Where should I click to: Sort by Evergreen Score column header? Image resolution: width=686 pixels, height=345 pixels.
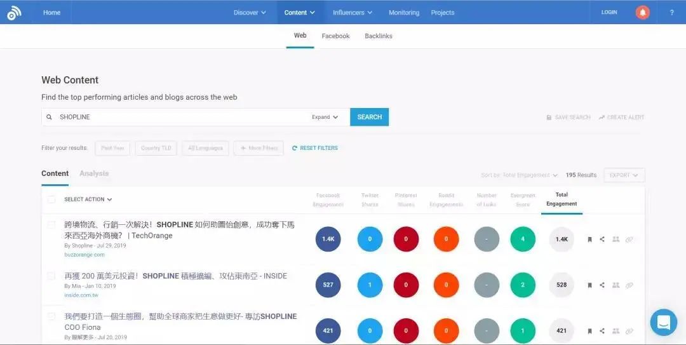pyautogui.click(x=523, y=200)
